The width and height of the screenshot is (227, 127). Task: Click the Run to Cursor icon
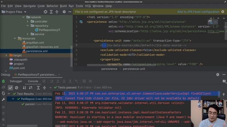pyautogui.click(x=77, y=81)
